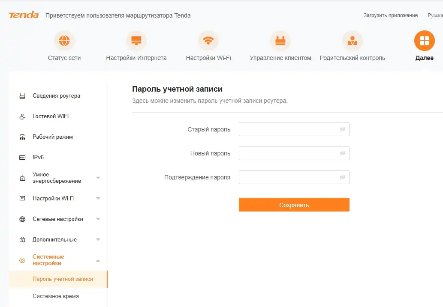Click the router information icon in sidebar
This screenshot has height=307, width=443.
(22, 95)
